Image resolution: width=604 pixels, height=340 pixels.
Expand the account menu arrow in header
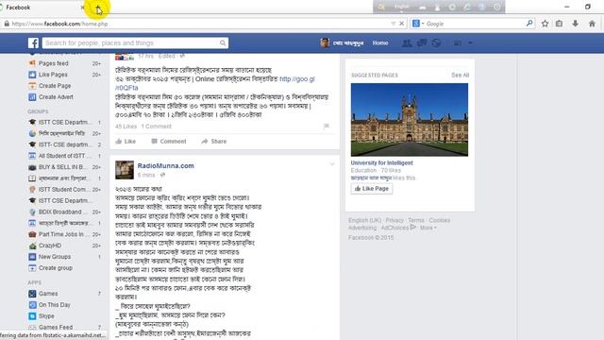tap(470, 43)
